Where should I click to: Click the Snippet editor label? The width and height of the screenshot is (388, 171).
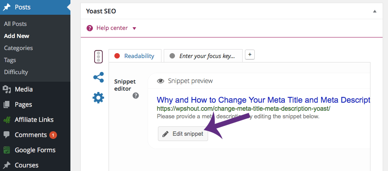125,85
